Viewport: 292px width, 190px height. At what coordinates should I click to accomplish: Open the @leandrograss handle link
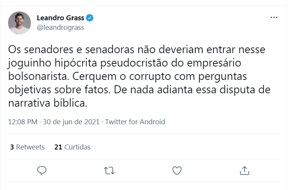[x=60, y=28]
